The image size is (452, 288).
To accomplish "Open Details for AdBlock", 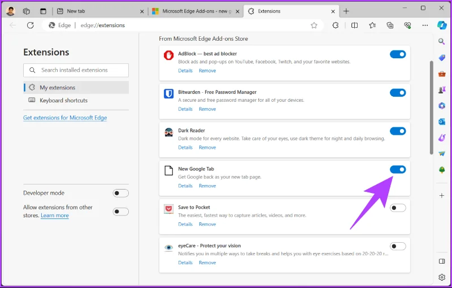I will (x=185, y=71).
